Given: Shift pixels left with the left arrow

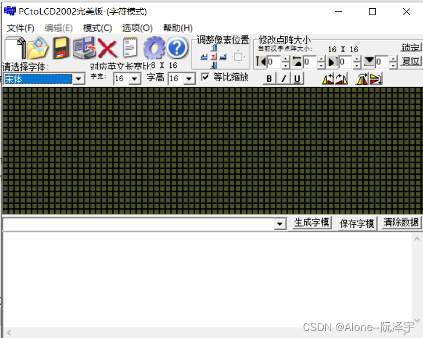Looking at the screenshot, I should 204,57.
